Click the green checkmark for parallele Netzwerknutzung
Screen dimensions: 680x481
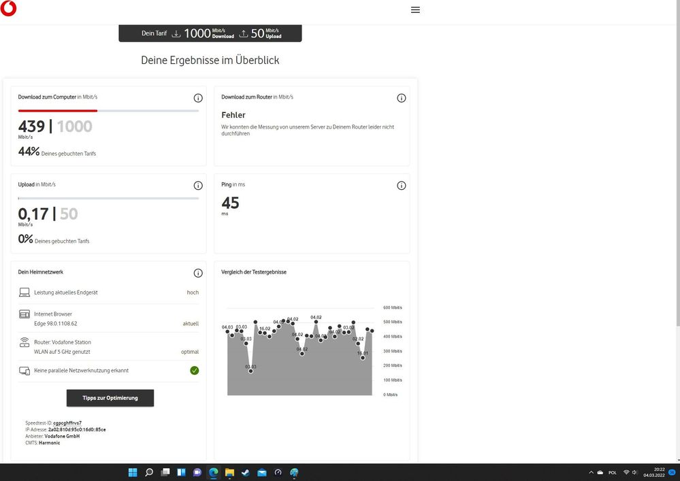(194, 371)
